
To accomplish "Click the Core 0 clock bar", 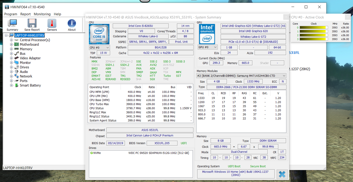I will click(314, 27).
